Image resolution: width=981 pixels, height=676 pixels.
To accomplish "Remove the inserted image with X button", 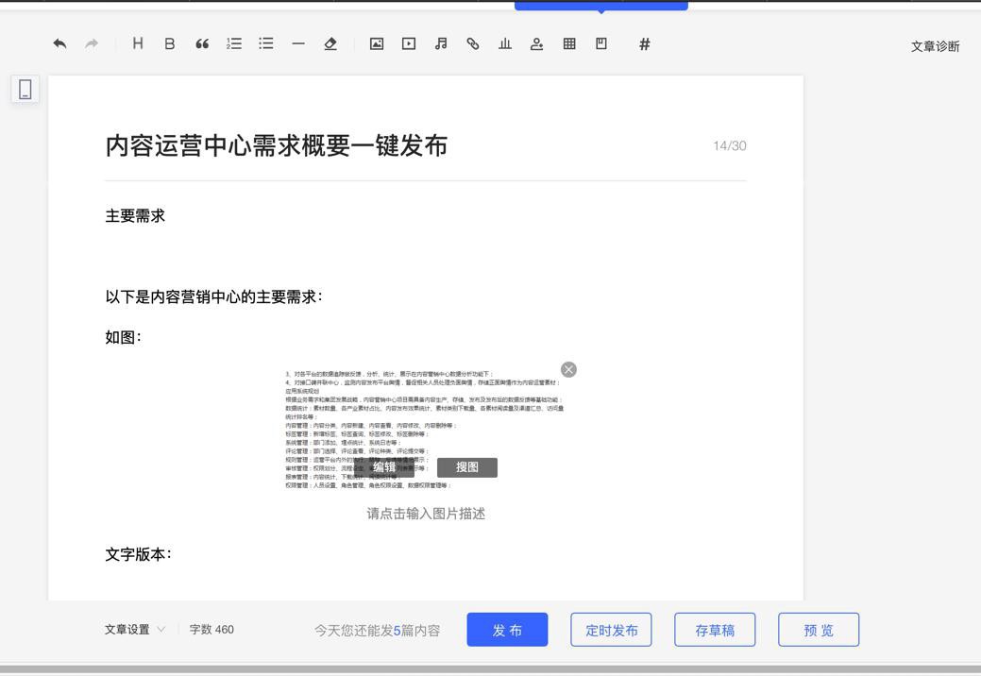I will 568,369.
